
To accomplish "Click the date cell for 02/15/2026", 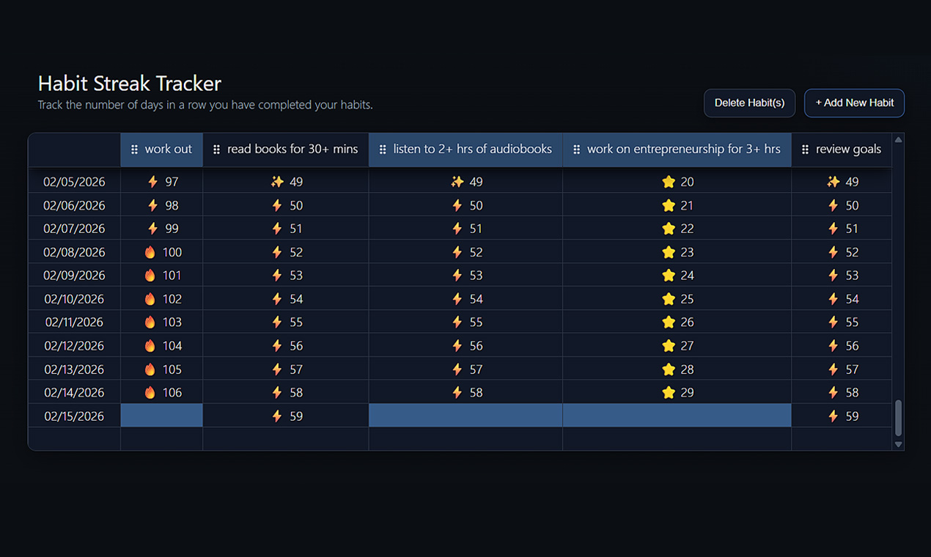I will 74,416.
